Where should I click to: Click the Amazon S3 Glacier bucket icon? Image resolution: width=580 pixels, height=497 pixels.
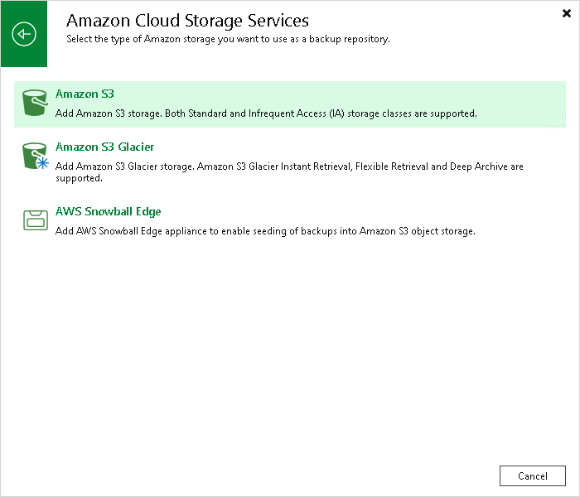point(34,155)
